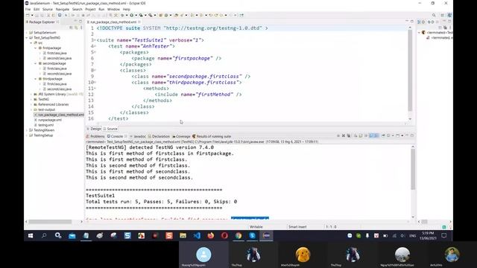
Task: Click Remove All Terminated Launches icon
Action: (349, 135)
